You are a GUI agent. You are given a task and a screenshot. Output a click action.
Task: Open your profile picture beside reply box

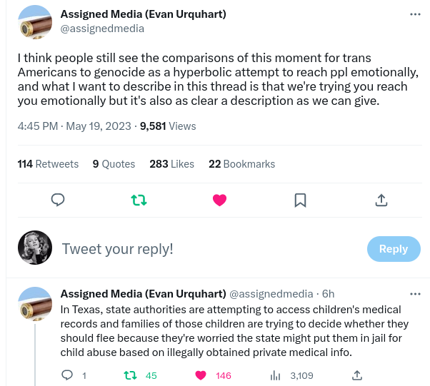34,248
